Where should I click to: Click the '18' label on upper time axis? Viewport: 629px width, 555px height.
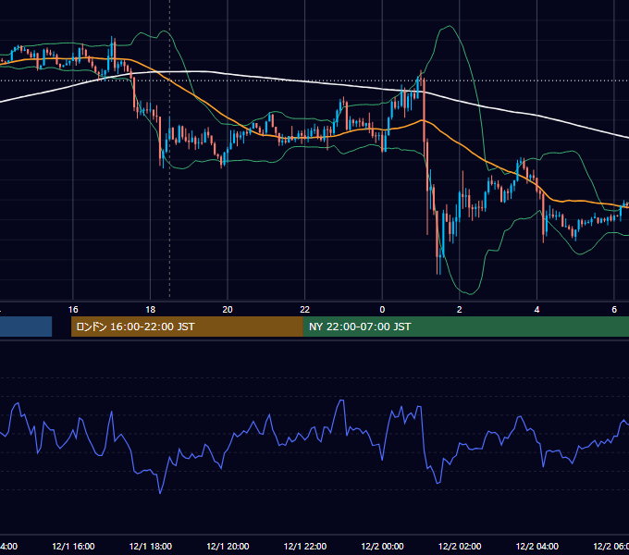tap(151, 310)
